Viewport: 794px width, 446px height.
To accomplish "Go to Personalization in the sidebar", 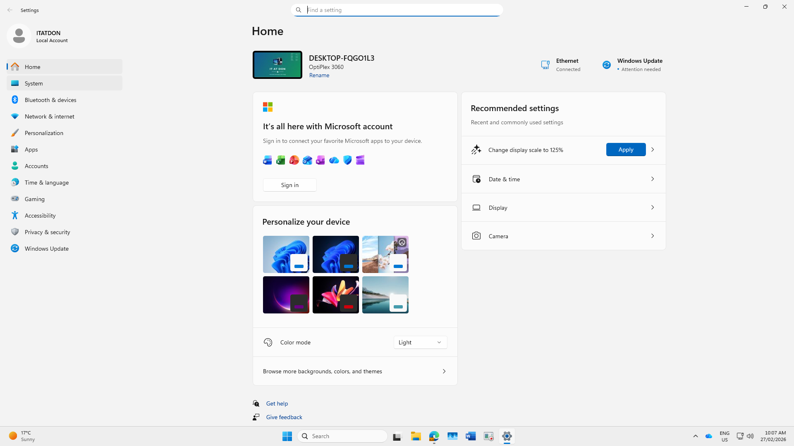I will point(44,133).
